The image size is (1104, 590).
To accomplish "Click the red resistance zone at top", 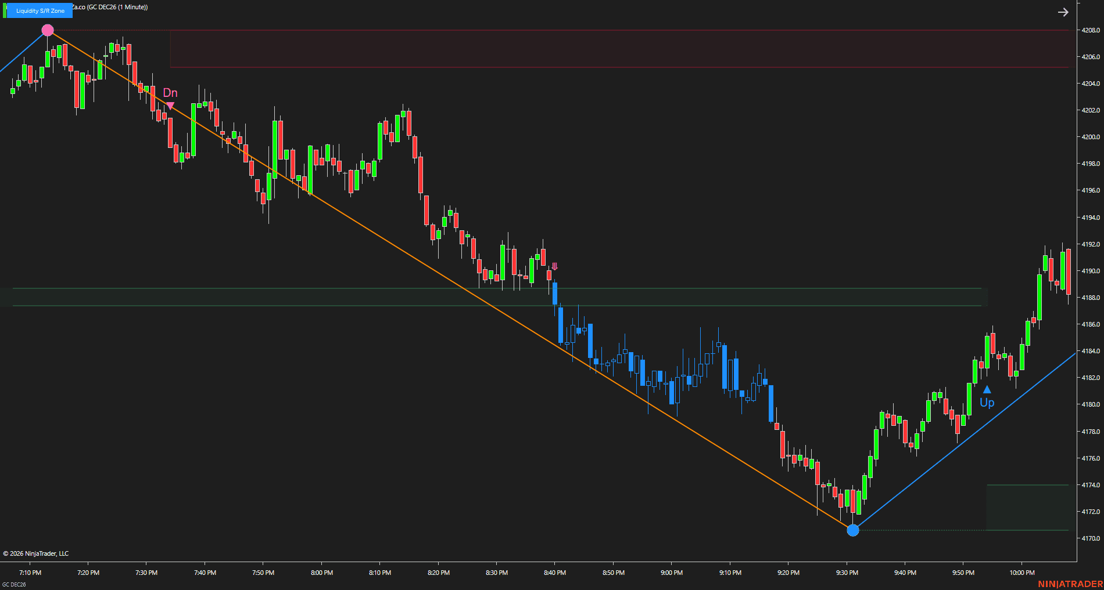I will 619,49.
